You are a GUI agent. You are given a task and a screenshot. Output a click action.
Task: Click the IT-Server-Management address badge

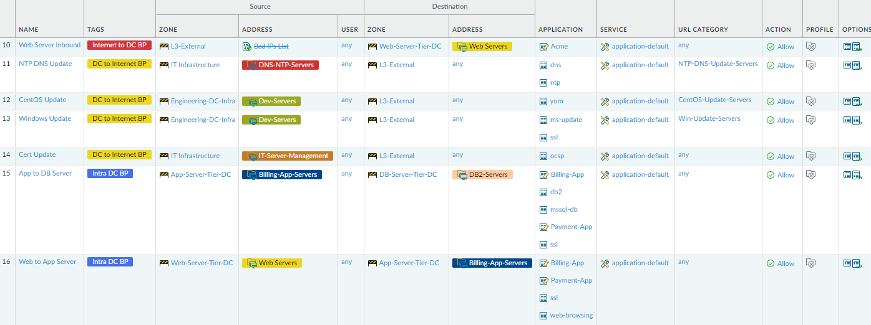288,156
